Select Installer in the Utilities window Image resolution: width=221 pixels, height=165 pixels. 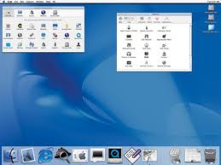coord(164,55)
